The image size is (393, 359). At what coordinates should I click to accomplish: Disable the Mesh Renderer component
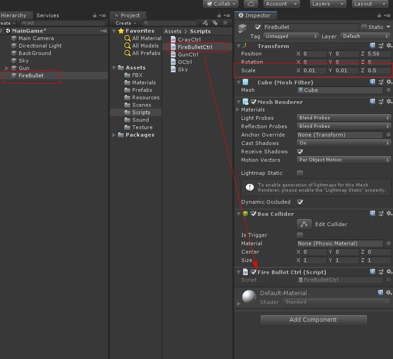253,102
